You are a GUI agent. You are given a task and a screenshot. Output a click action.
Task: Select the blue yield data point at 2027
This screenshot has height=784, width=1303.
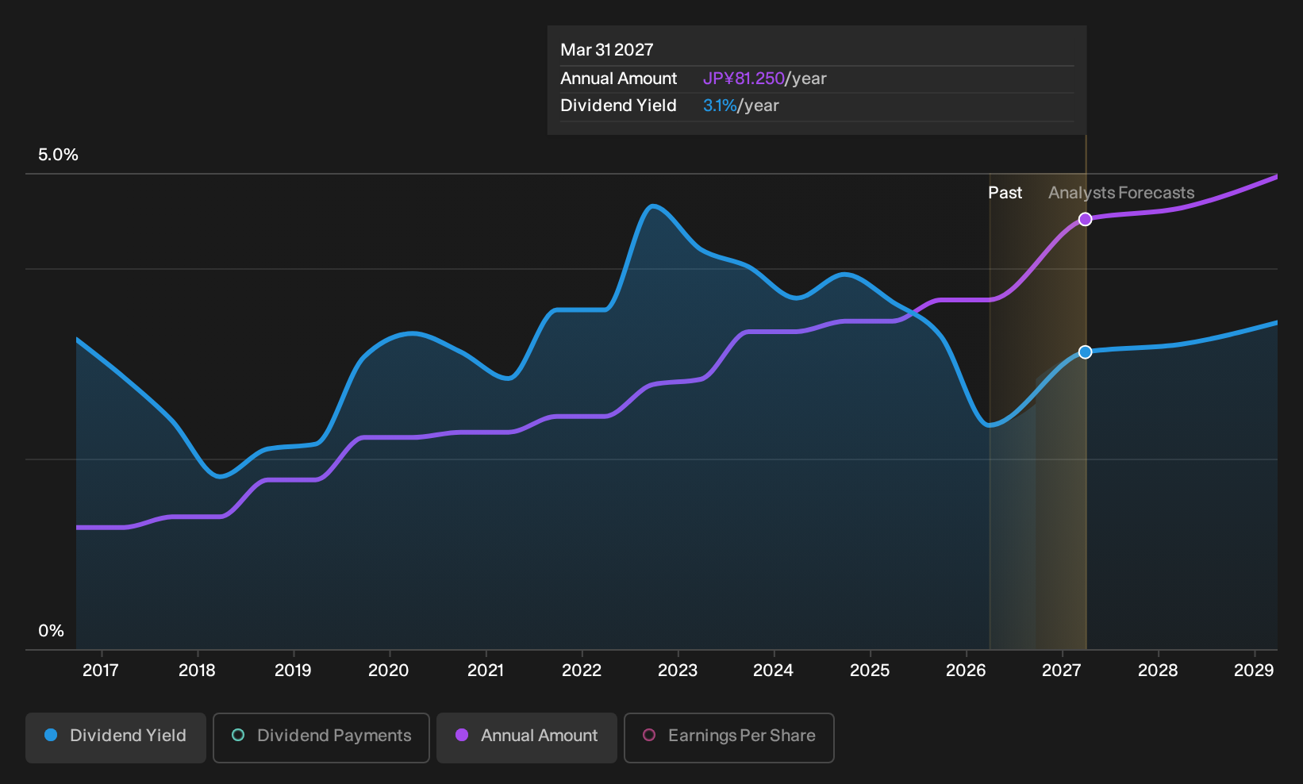1085,352
